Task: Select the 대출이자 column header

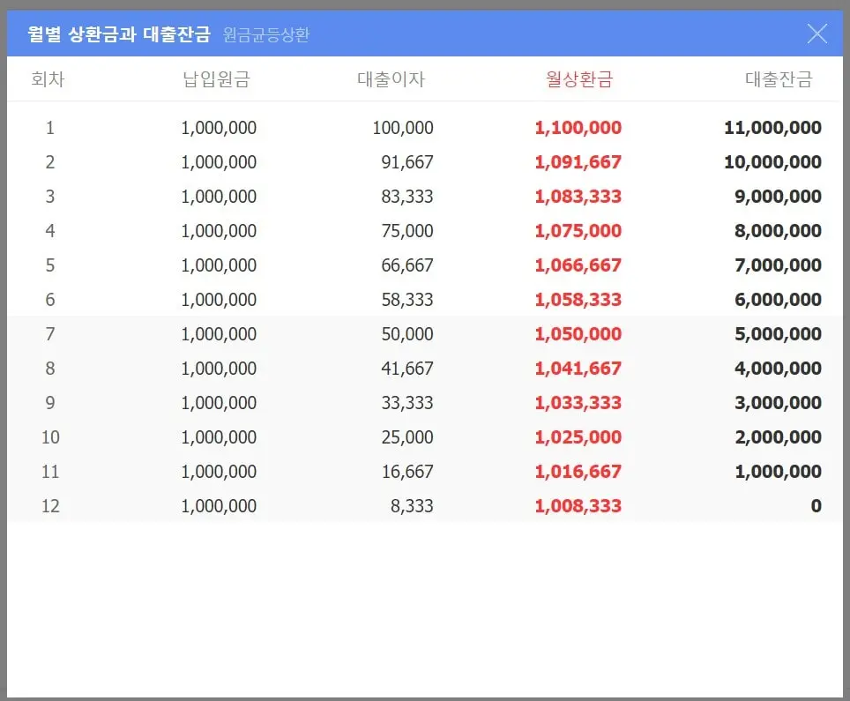Action: pos(391,78)
